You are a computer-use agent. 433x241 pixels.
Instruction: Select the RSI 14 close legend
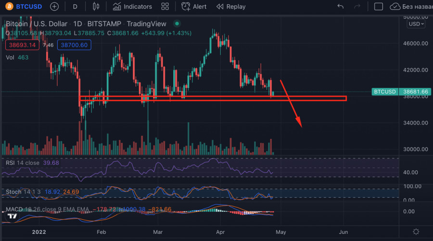point(22,163)
